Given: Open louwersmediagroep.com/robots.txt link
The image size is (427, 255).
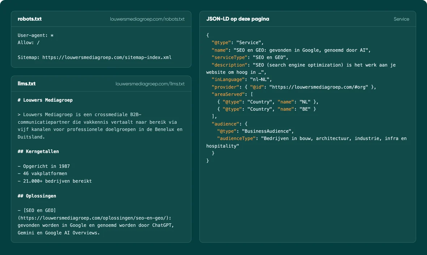Looking at the screenshot, I should (x=147, y=19).
